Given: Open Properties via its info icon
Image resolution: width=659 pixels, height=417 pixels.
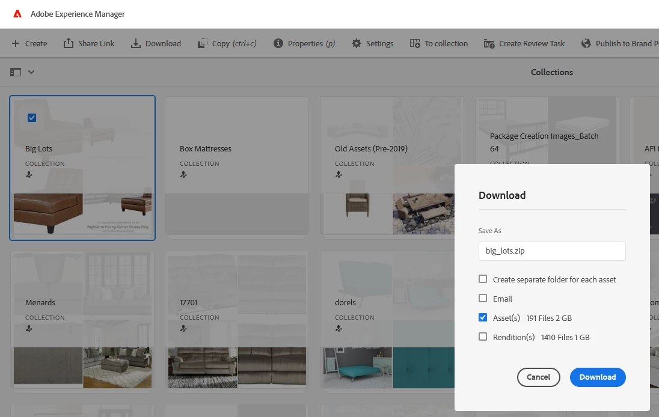Looking at the screenshot, I should [x=278, y=43].
